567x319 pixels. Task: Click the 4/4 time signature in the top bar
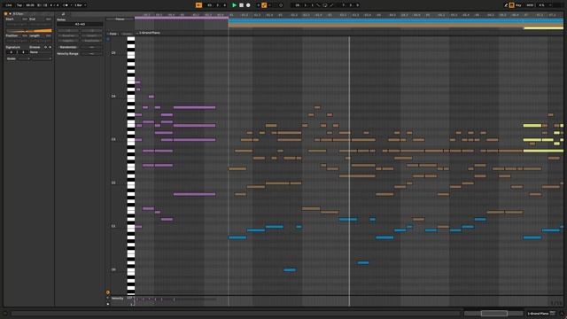pos(54,5)
